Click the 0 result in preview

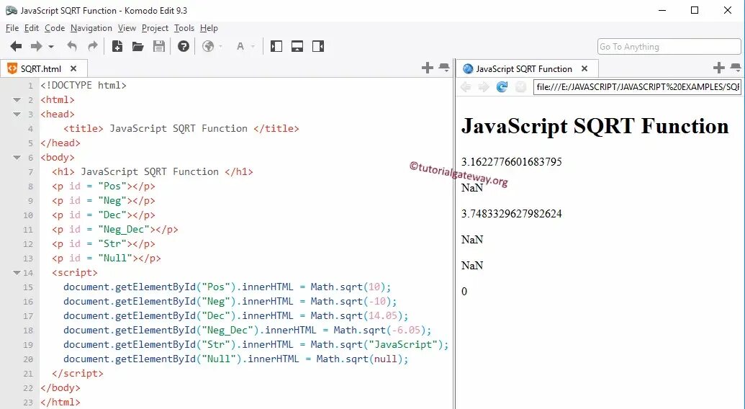point(464,291)
